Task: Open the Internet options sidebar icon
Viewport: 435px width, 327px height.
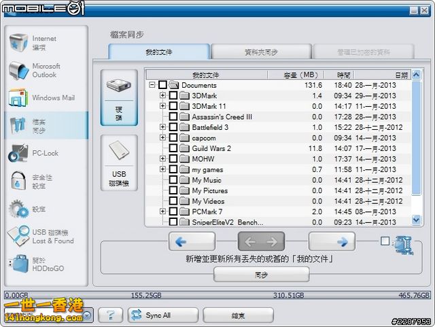Action: [x=18, y=42]
